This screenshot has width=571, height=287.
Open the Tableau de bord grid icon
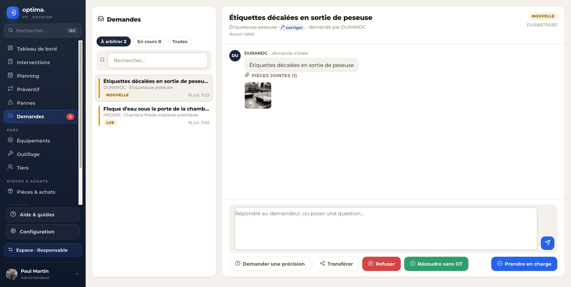(10, 48)
